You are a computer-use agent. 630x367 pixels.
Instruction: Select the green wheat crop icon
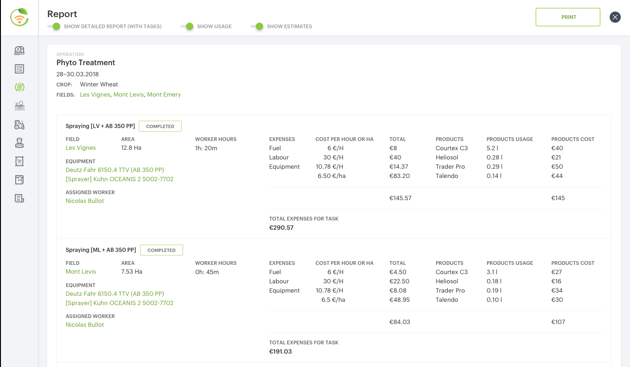point(19,87)
